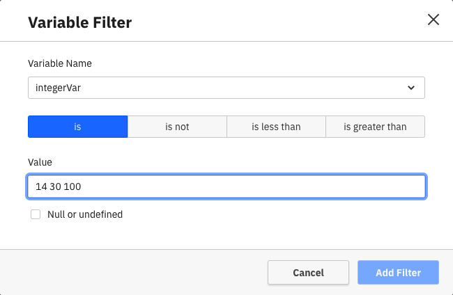Select the "is" operator
The height and width of the screenshot is (295, 453).
coord(77,127)
